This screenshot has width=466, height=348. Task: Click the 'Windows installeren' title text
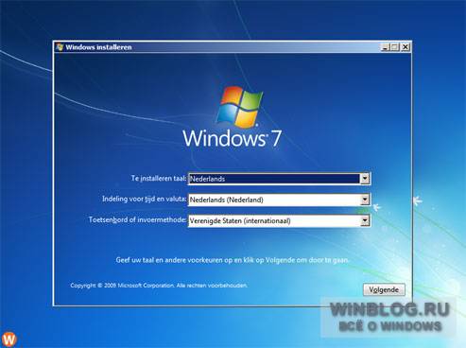98,47
